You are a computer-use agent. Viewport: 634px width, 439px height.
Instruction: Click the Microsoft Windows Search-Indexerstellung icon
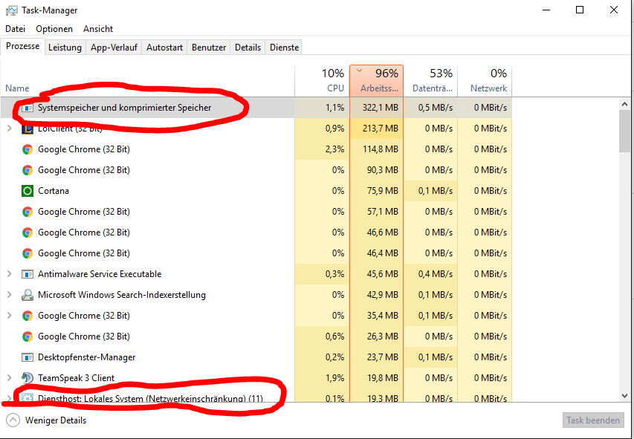click(27, 295)
